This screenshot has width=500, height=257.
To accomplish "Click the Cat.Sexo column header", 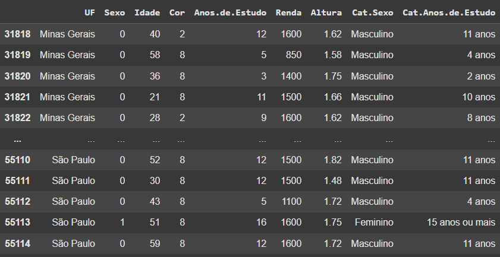I will [372, 12].
